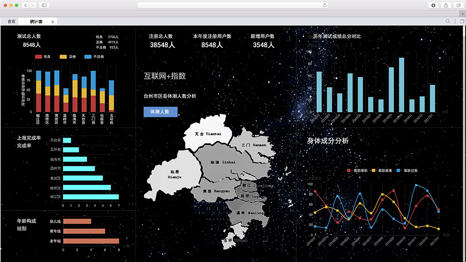The width and height of the screenshot is (466, 262).
Task: Select 仙居 Xianju region on map
Action: pyautogui.click(x=174, y=174)
